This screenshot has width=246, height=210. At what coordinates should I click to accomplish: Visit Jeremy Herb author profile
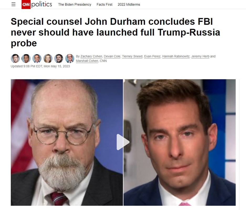(200, 56)
